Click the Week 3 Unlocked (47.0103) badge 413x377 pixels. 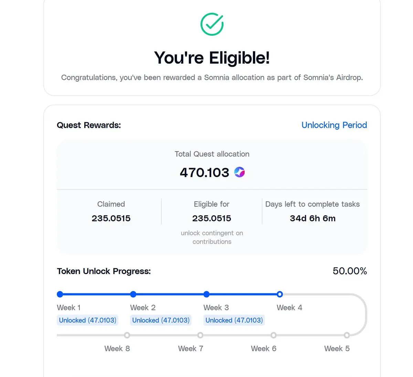tap(234, 320)
